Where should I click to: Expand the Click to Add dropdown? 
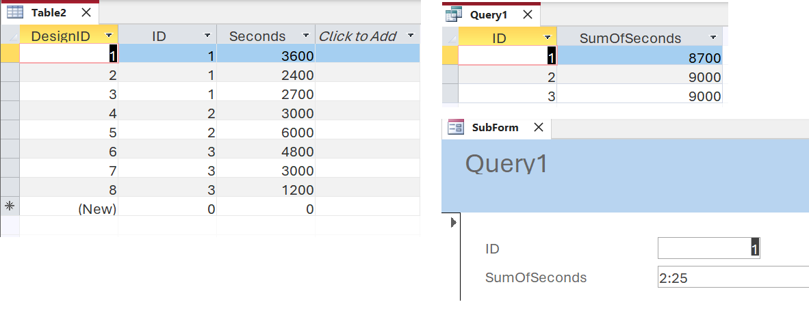(x=411, y=36)
